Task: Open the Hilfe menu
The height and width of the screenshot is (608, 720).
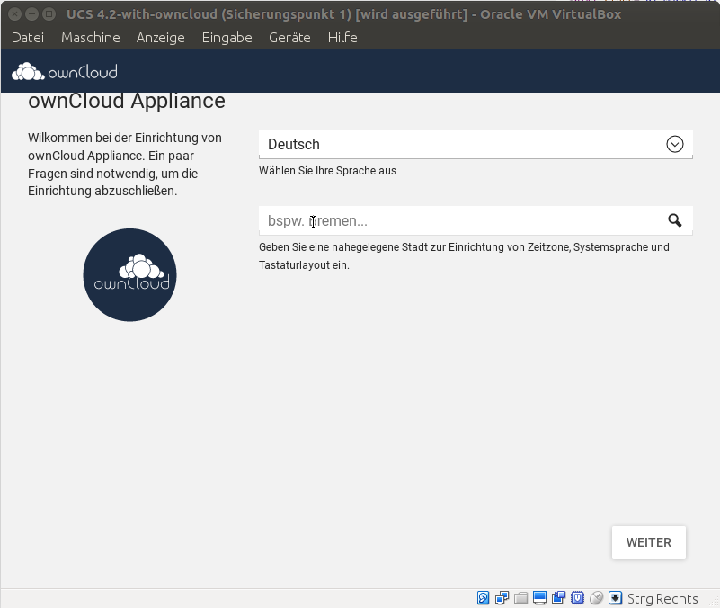Action: tap(342, 37)
